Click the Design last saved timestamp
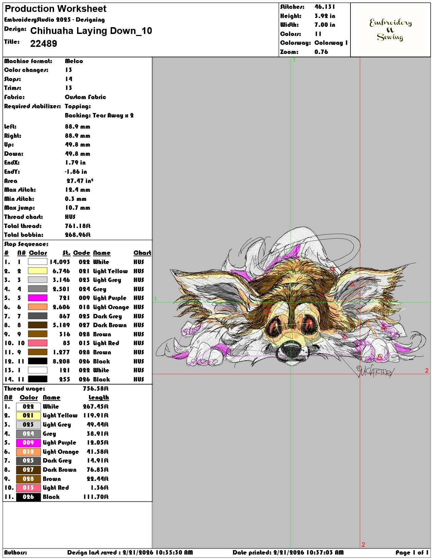 pos(130,553)
